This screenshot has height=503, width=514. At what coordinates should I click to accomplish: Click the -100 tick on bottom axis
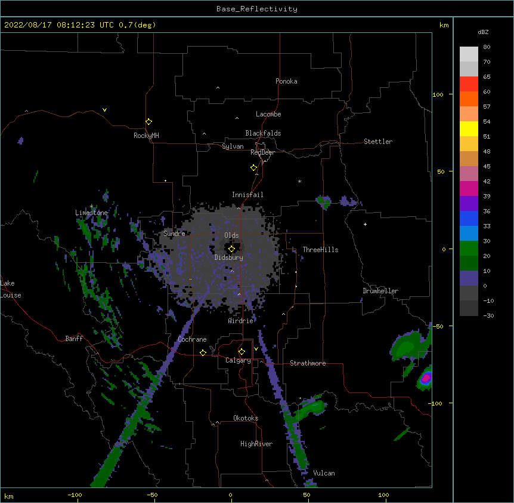(75, 495)
